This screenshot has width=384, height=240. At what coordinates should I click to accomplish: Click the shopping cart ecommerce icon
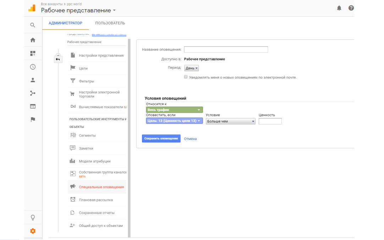click(x=72, y=94)
